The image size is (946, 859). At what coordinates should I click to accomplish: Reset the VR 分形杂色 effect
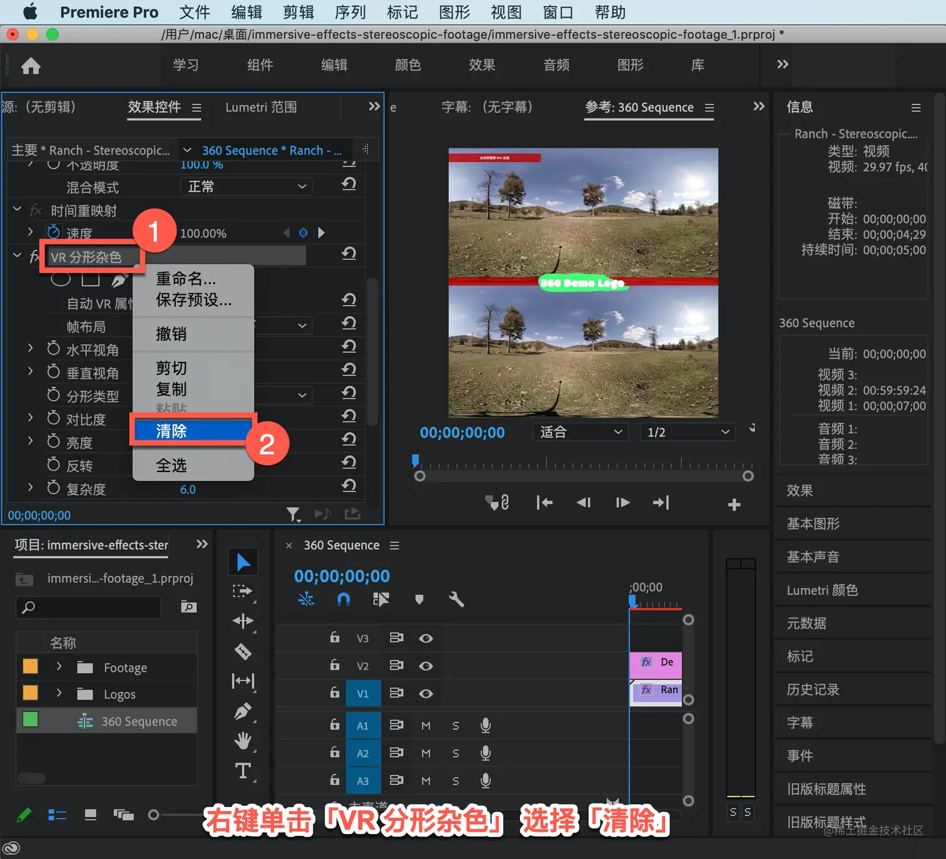point(349,254)
